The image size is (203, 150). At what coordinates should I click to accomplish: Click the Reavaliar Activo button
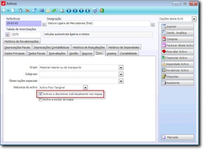coord(178,52)
